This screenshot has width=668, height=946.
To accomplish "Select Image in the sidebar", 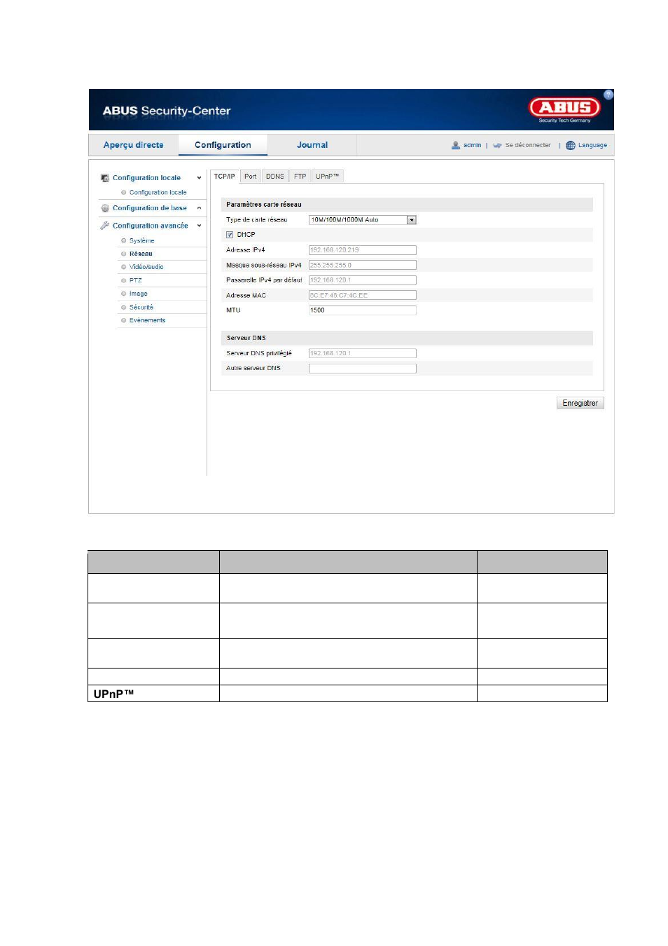I will 139,294.
